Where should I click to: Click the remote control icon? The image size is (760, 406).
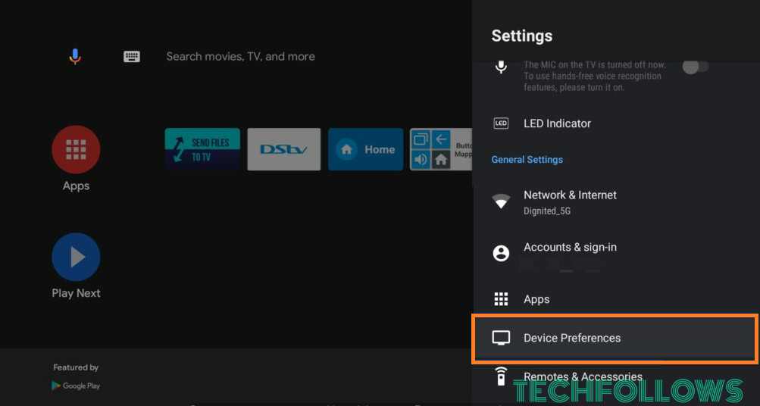coord(501,376)
